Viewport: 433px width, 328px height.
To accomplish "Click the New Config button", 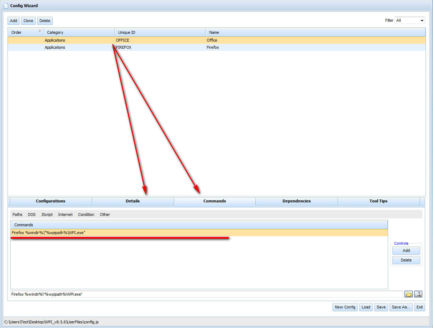I will 345,307.
